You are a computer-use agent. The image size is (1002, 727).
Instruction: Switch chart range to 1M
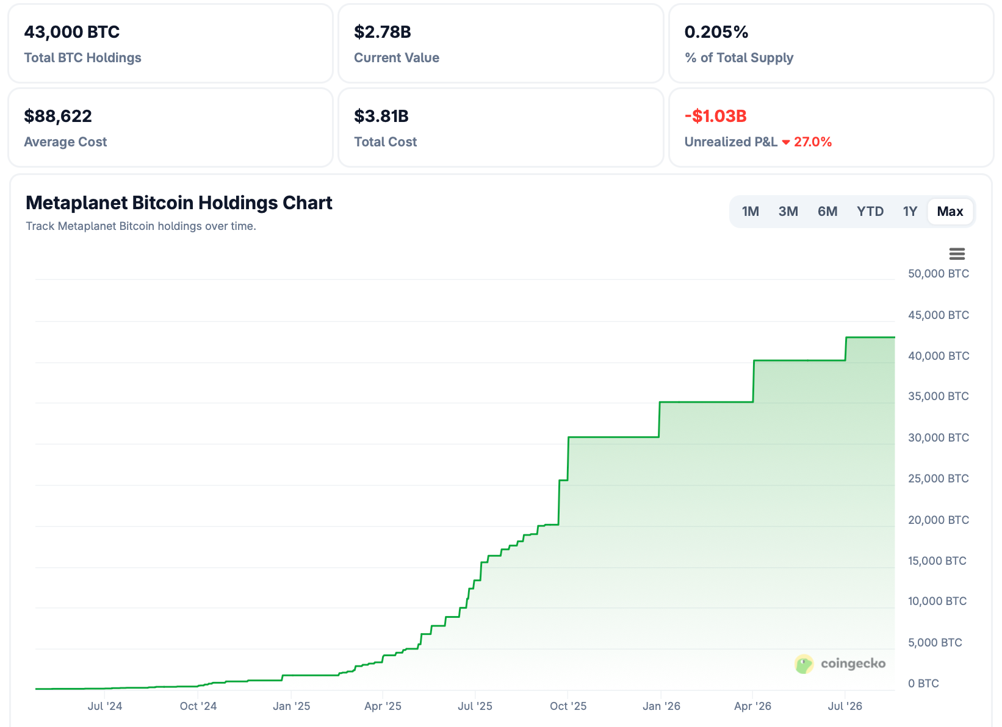coord(751,212)
